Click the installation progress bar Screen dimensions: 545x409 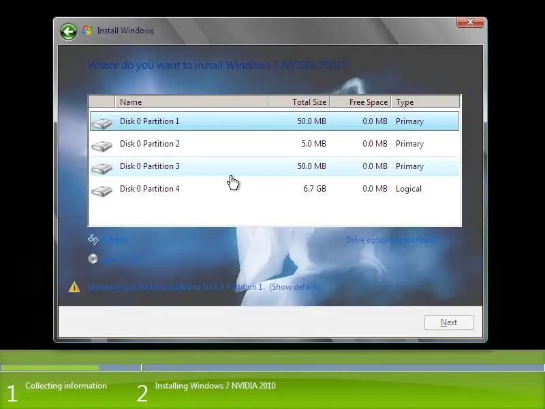tap(272, 367)
